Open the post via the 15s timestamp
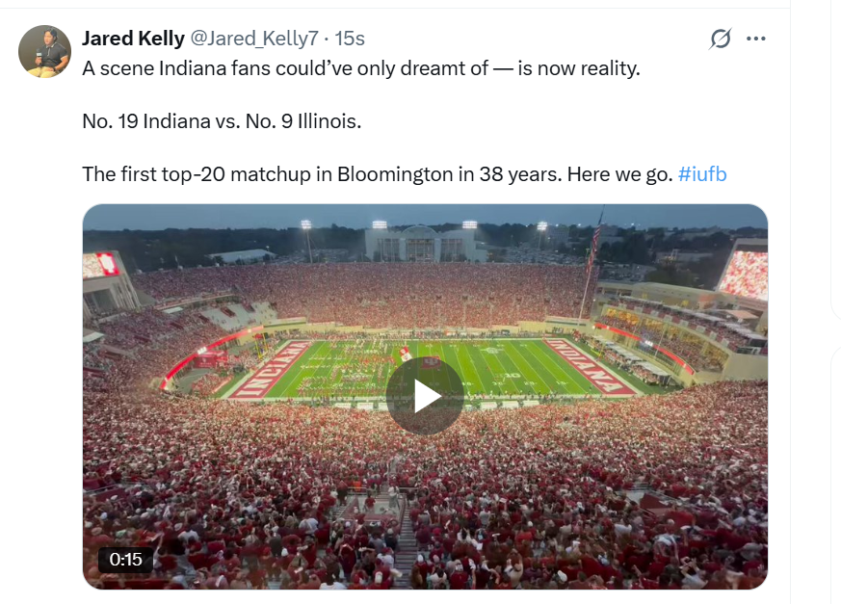 coord(350,39)
